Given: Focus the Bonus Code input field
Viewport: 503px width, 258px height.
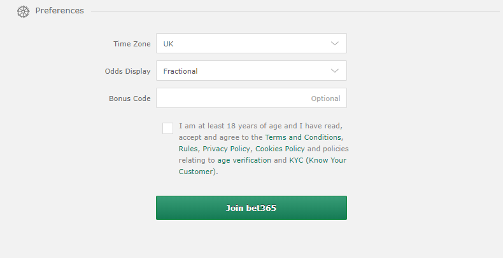Looking at the screenshot, I should 251,98.
